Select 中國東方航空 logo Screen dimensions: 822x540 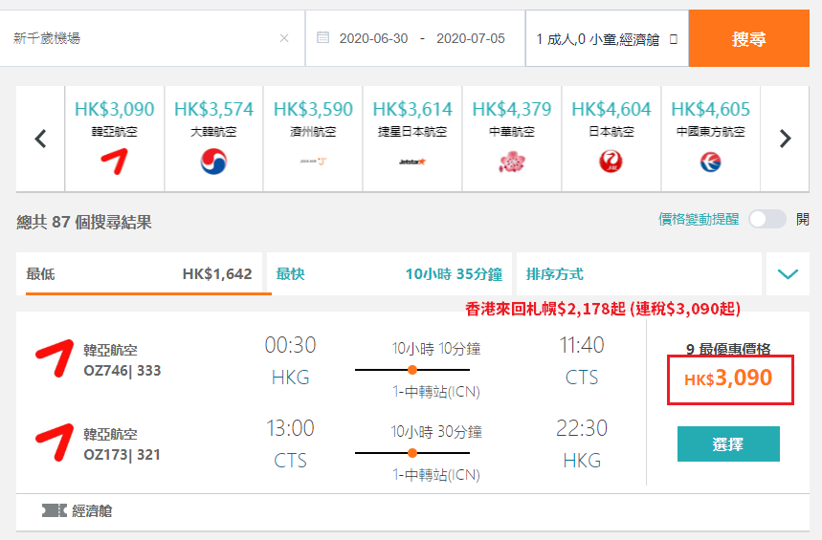click(x=710, y=162)
